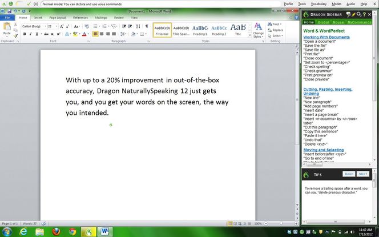Center-align text with the Center icon
Image resolution: width=379 pixels, height=237 pixels.
102,34
